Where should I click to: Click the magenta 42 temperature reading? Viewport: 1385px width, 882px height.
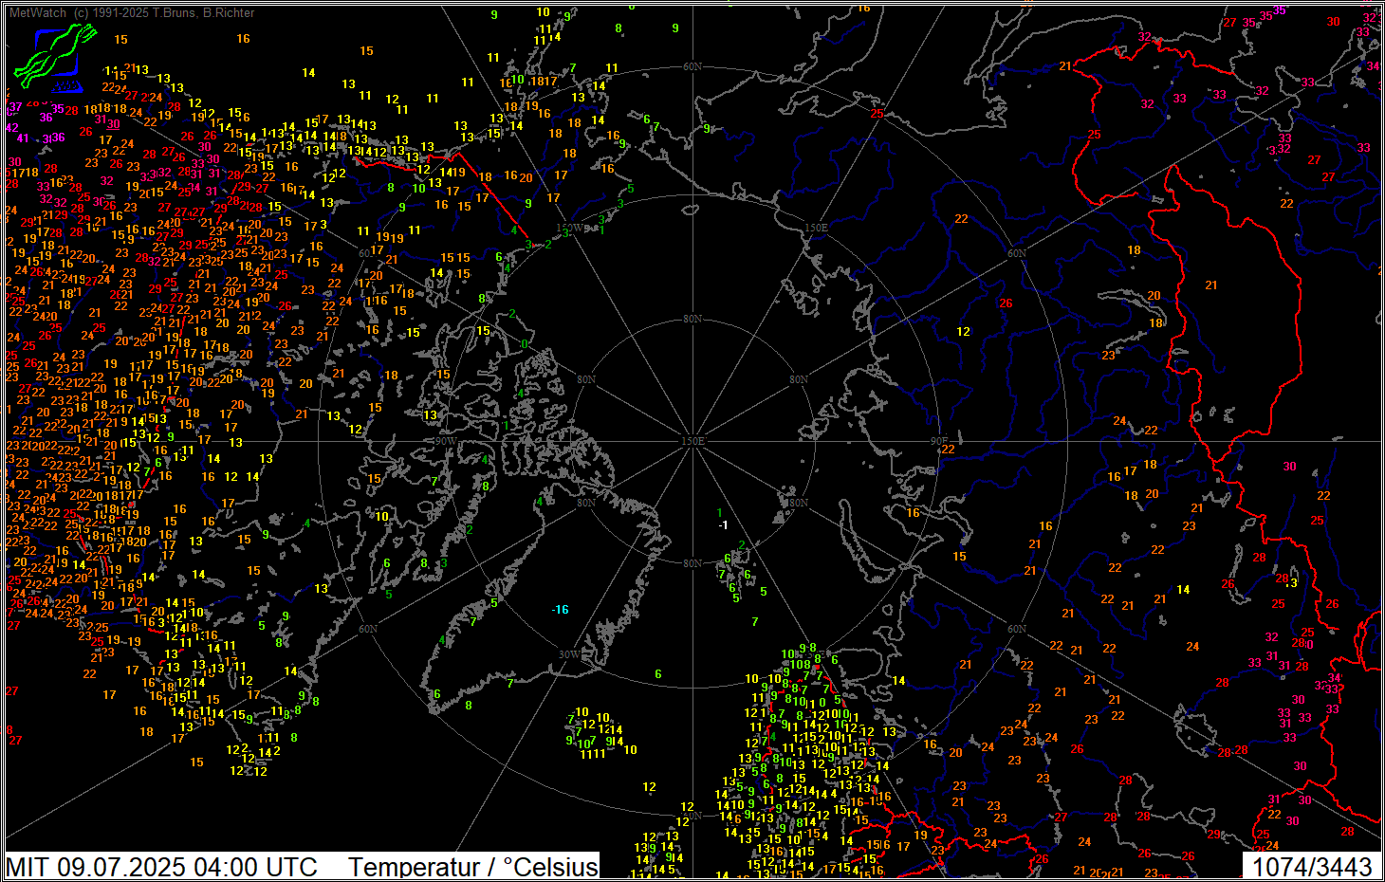click(12, 127)
